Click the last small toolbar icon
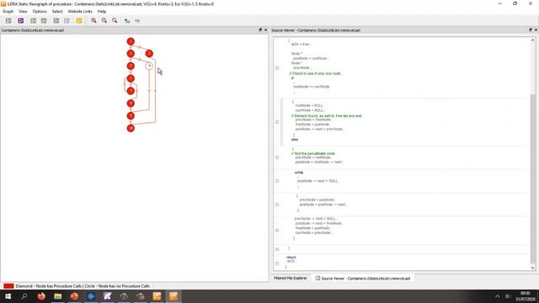The width and height of the screenshot is (539, 303). (137, 21)
